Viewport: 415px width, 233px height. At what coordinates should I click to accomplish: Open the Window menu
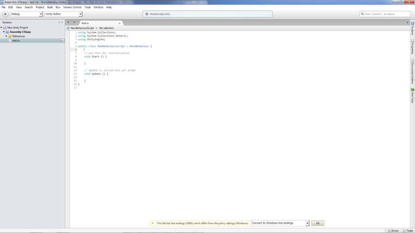[98, 7]
